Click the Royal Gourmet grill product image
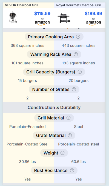This screenshot has height=186, width=109. tap(64, 18)
